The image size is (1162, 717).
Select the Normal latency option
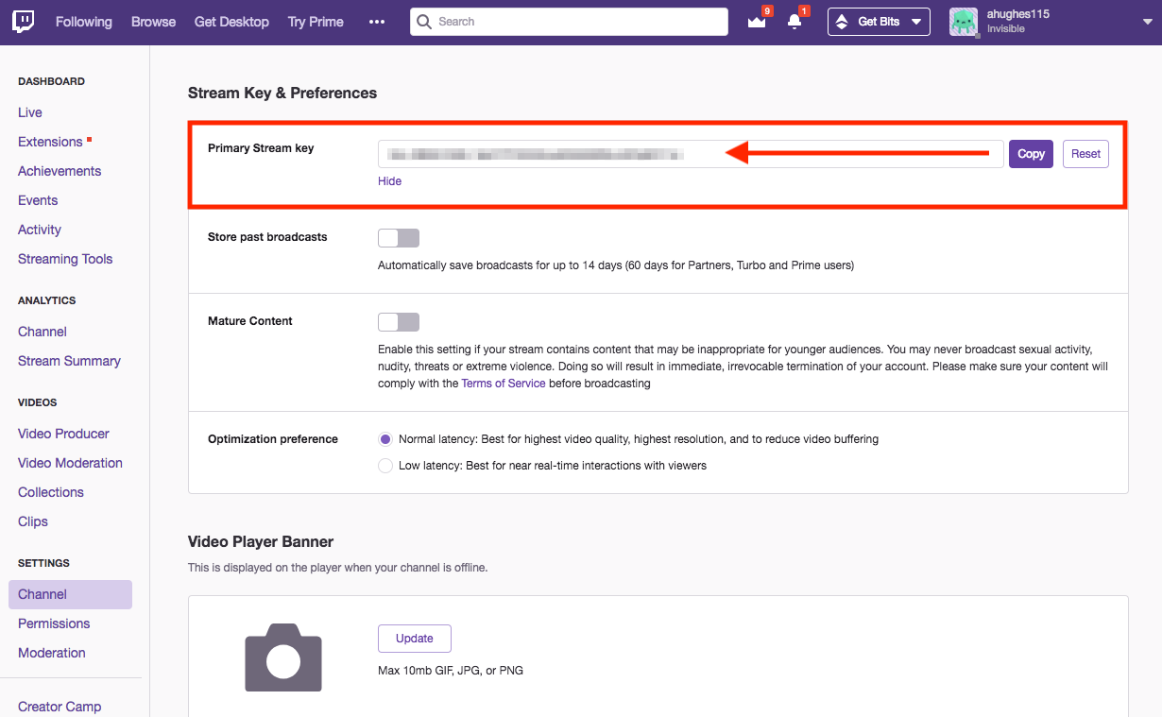[385, 439]
